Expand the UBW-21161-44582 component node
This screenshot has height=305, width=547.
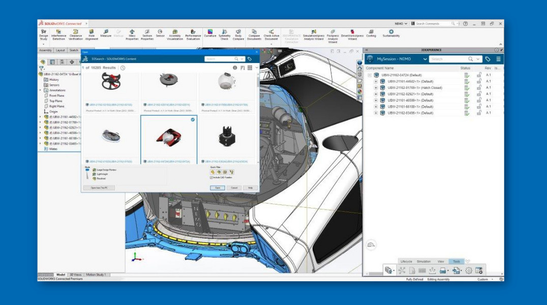376,82
